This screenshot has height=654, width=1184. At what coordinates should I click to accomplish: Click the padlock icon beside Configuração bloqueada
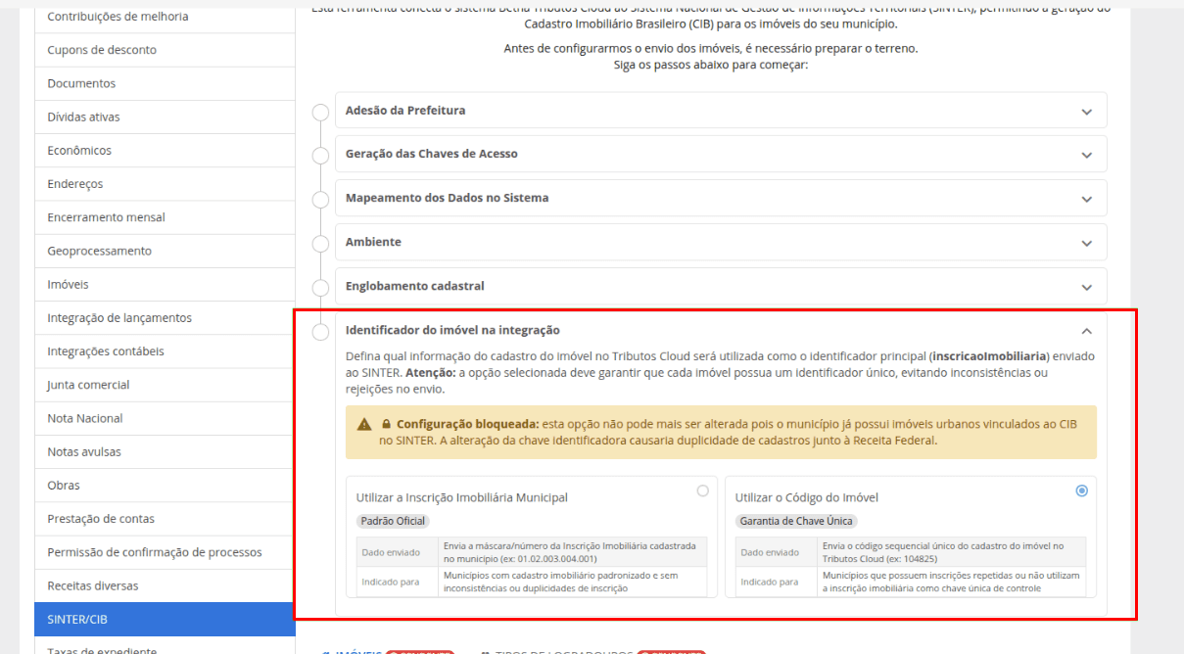click(x=387, y=425)
